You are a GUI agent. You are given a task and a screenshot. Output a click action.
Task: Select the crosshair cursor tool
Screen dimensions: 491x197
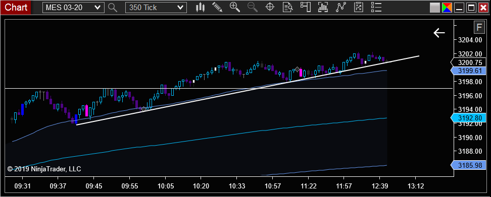[x=270, y=8]
